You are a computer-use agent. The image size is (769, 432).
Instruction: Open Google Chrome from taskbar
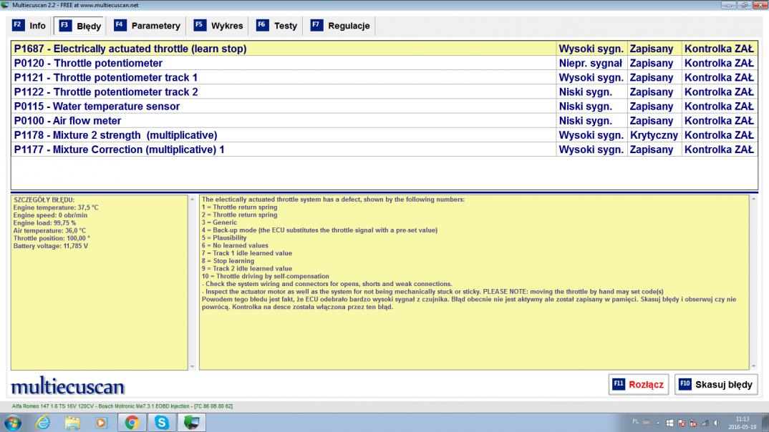132,422
